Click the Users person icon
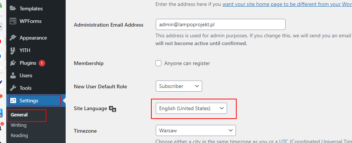Viewport: 352px width, 143px height. (13, 75)
